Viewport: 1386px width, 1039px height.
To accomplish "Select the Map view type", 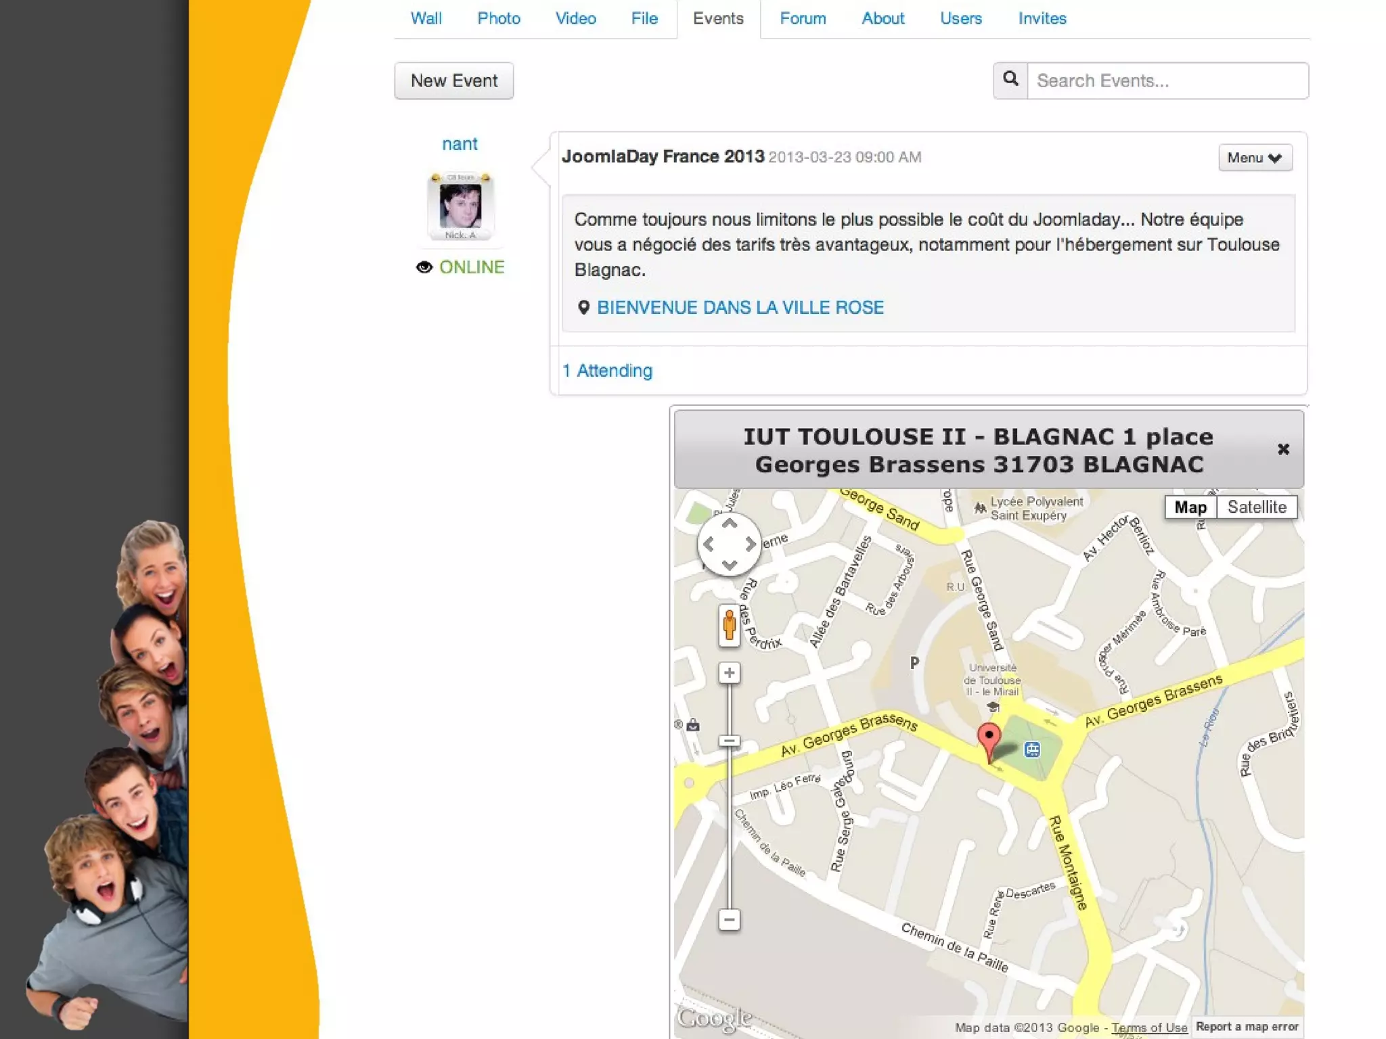I will point(1190,507).
